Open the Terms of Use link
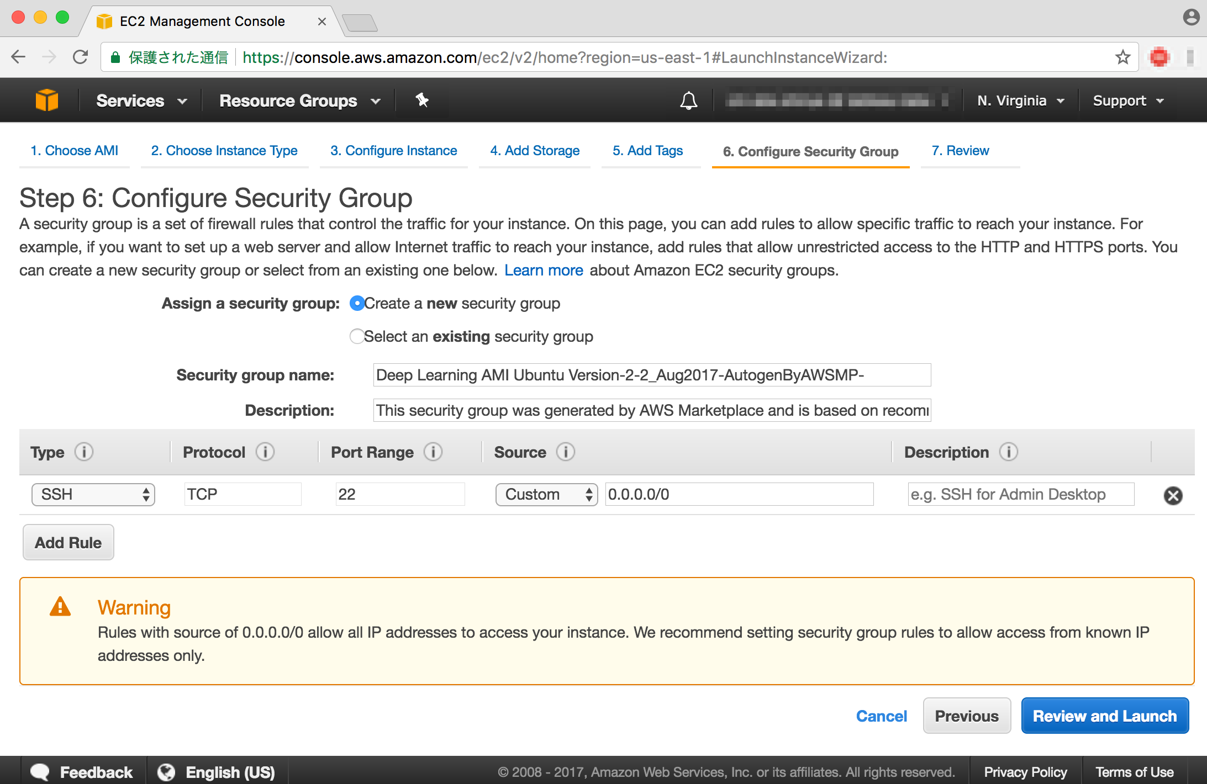The width and height of the screenshot is (1207, 784). [1135, 772]
